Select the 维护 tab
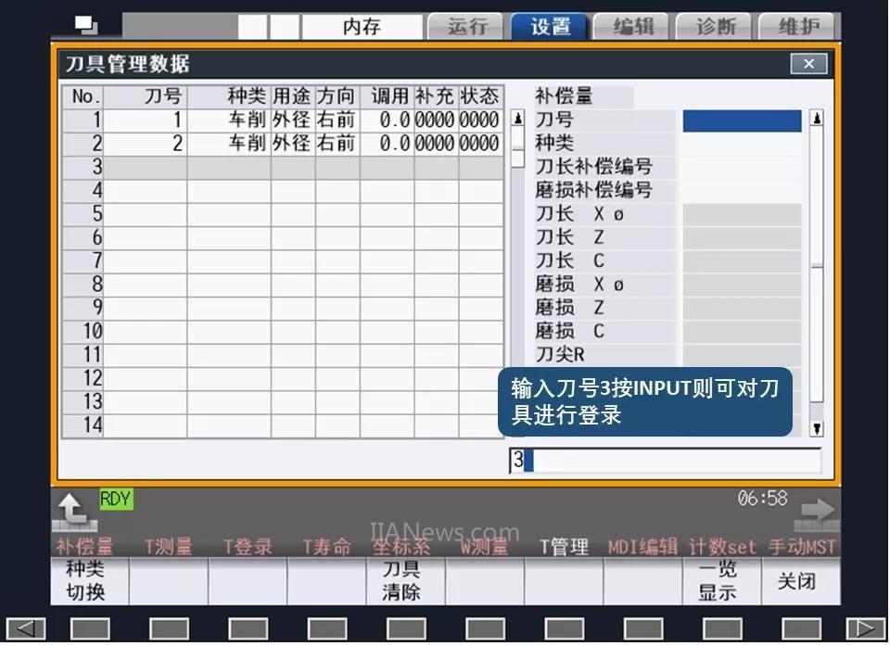 798,26
